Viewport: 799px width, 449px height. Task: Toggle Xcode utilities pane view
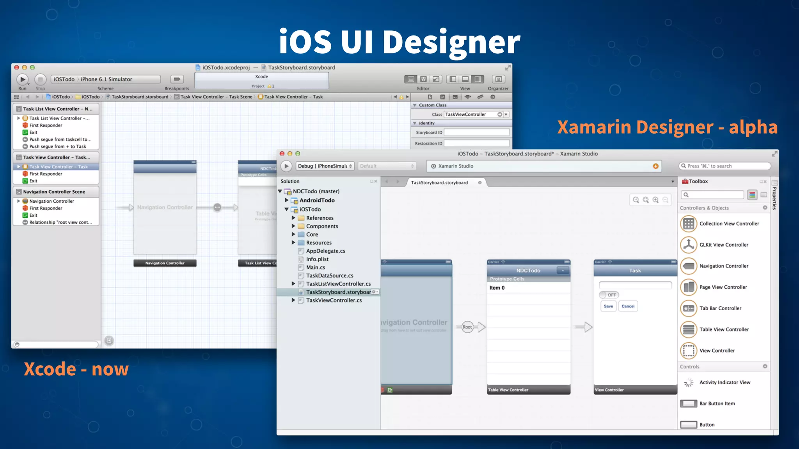point(478,80)
